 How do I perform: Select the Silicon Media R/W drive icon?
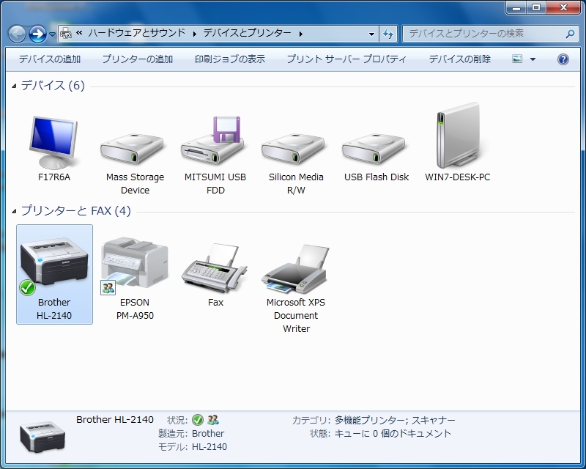(x=293, y=149)
